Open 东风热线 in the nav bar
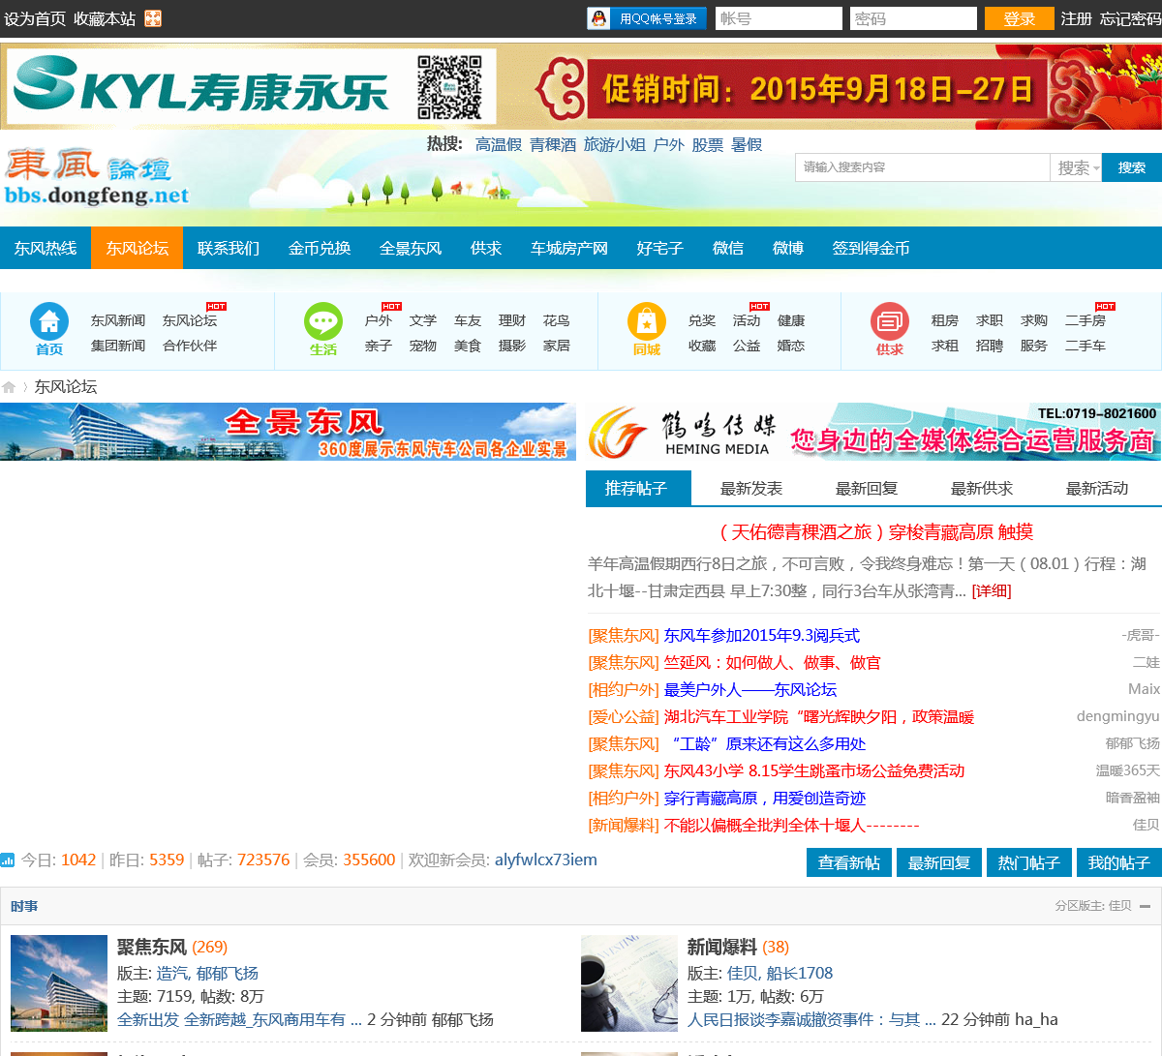The width and height of the screenshot is (1162, 1056). (46, 248)
